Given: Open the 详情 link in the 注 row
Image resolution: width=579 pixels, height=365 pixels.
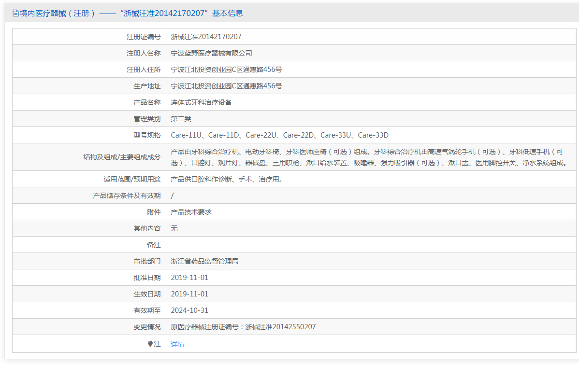Looking at the screenshot, I should pos(177,344).
